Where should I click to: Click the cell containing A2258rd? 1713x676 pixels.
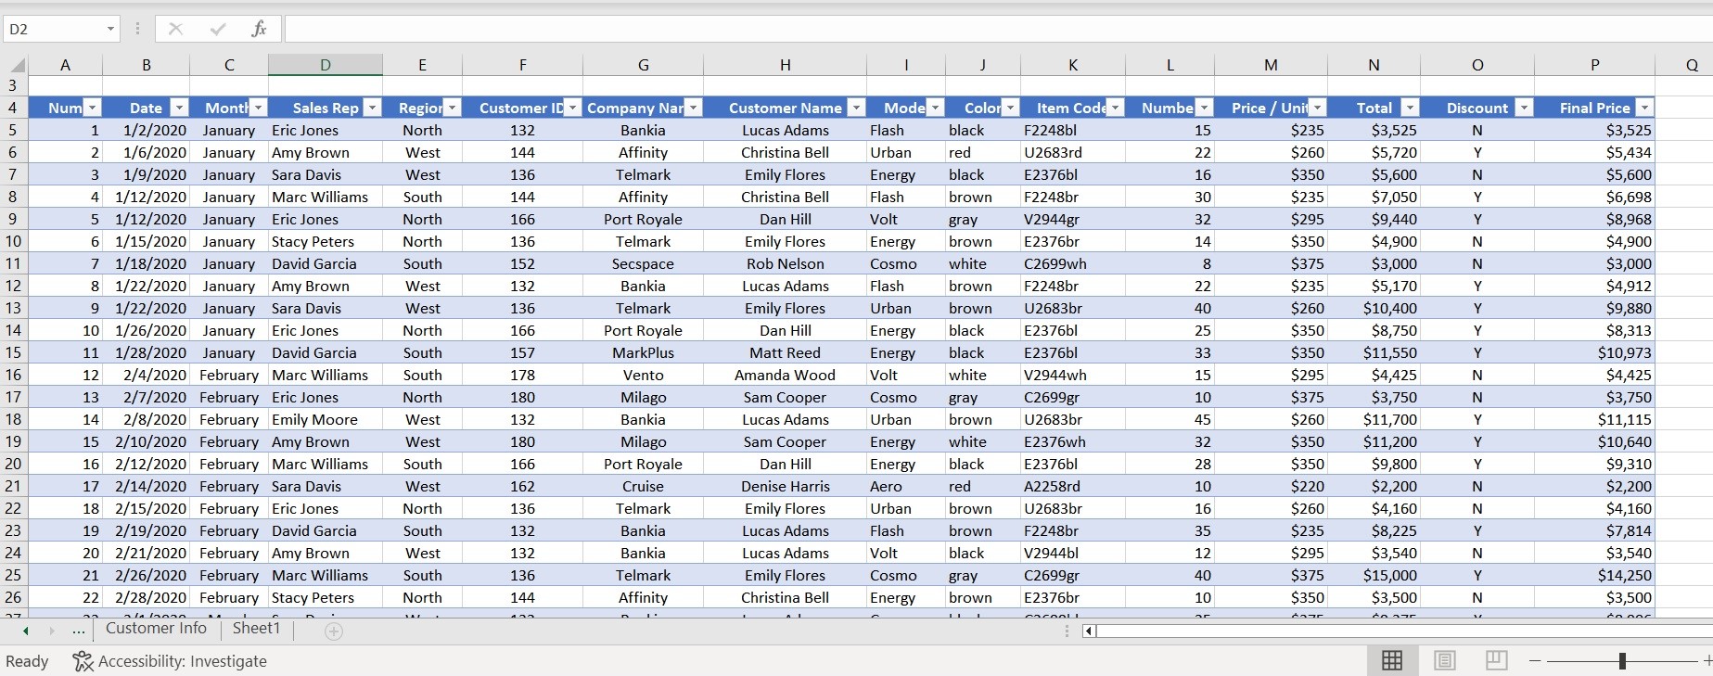pos(1073,486)
